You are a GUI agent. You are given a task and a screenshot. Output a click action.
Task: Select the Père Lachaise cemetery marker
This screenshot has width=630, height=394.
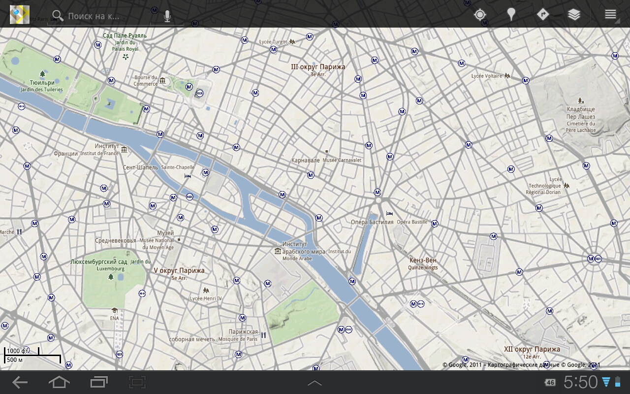[x=581, y=100]
